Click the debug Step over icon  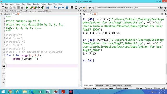[x=52, y=8]
